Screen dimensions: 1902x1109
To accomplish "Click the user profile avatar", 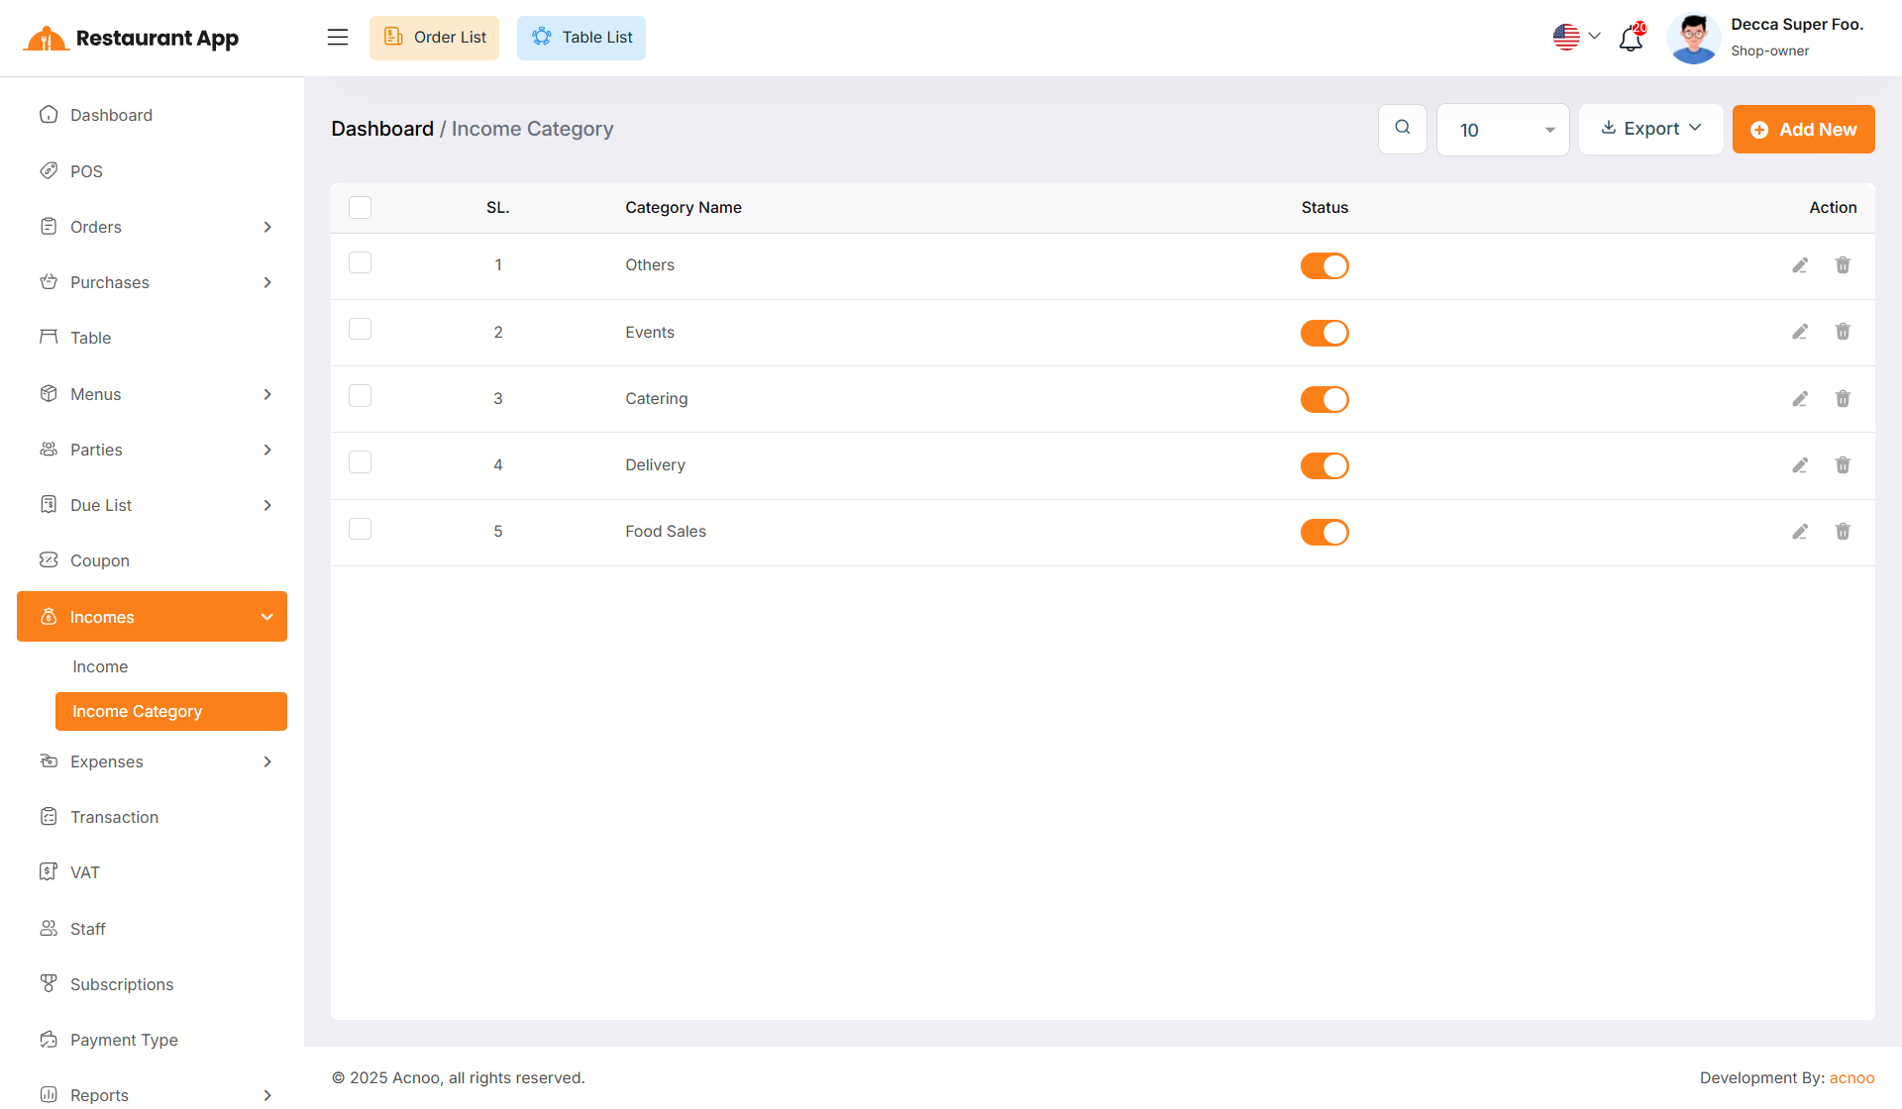I will point(1693,39).
